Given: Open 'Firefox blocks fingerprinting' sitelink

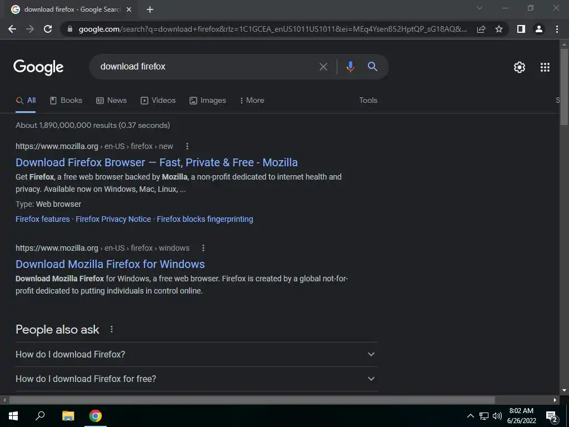Looking at the screenshot, I should [205, 219].
